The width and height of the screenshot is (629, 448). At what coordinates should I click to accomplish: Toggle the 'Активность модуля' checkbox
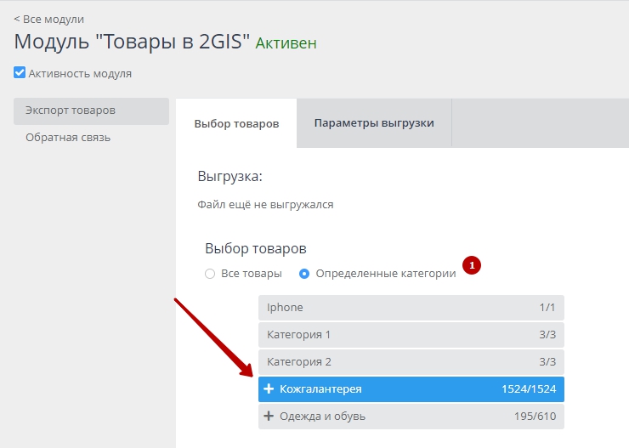(20, 73)
